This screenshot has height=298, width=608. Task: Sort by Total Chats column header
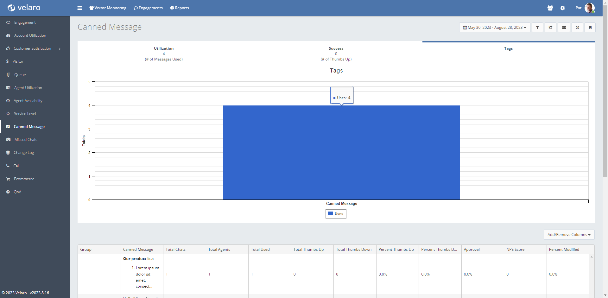175,250
